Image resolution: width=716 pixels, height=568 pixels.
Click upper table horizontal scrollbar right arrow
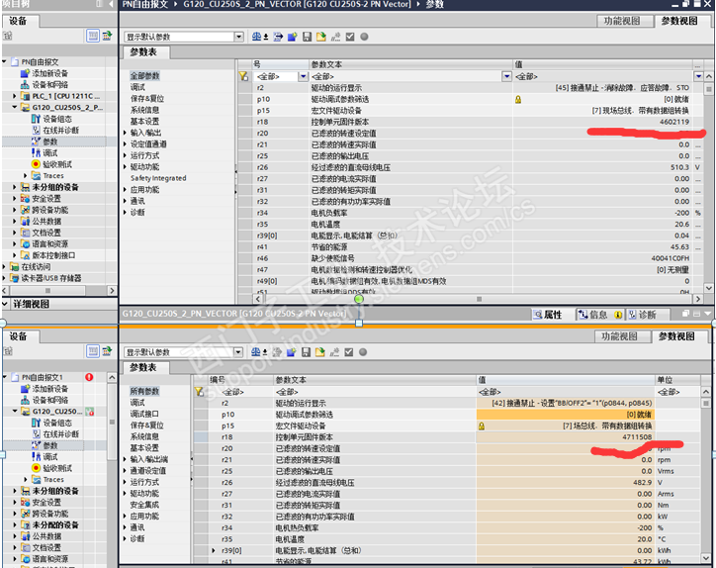(697, 299)
